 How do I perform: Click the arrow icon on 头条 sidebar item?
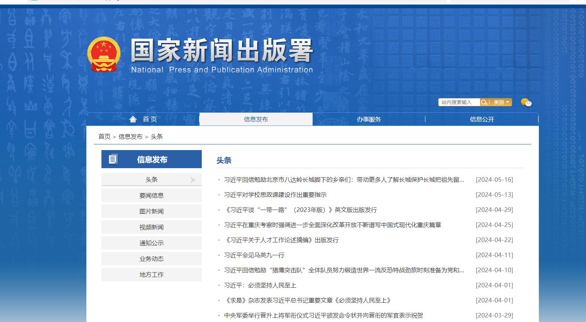[x=193, y=180]
